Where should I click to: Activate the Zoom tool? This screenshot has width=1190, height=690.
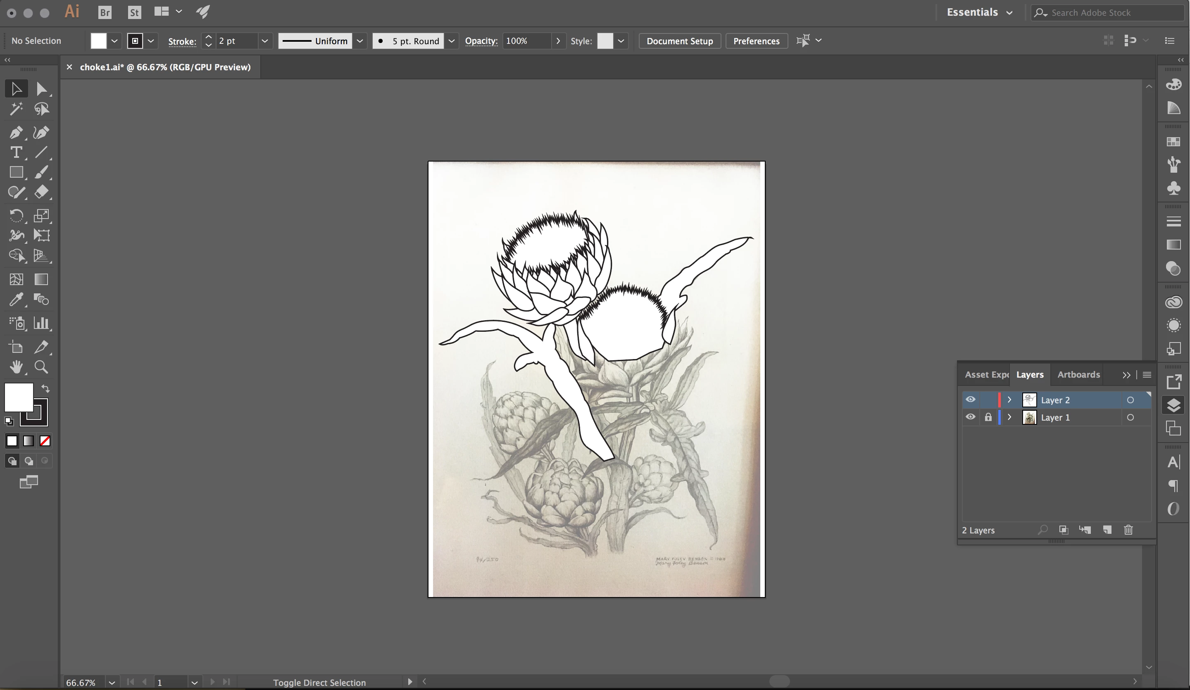click(x=41, y=367)
